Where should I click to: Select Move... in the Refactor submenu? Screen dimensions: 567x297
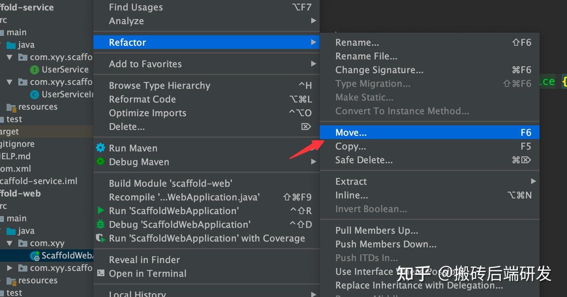[x=351, y=133]
